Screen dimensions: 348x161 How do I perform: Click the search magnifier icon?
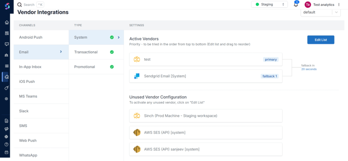(x=20, y=5)
